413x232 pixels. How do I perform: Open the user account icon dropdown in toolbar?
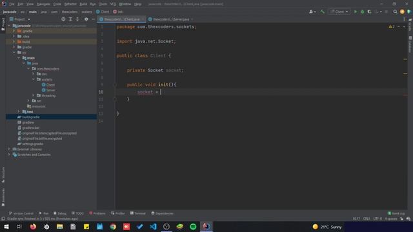[312, 12]
